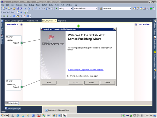This screenshot has width=157, height=118.
Task: Switch to the Program.cs tab
Action: [62, 21]
